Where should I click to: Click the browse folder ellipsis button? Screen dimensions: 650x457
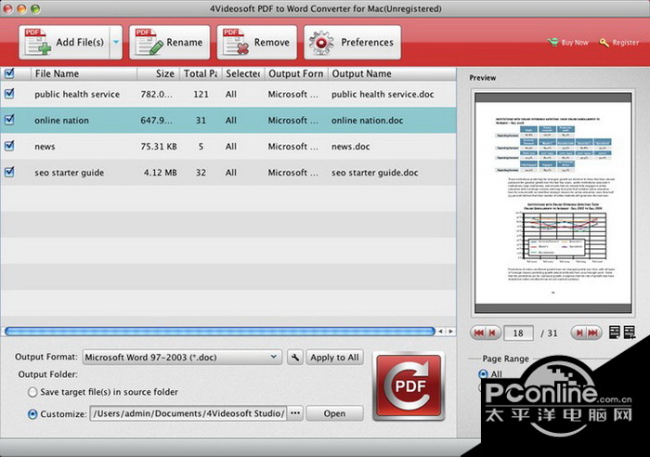click(294, 413)
